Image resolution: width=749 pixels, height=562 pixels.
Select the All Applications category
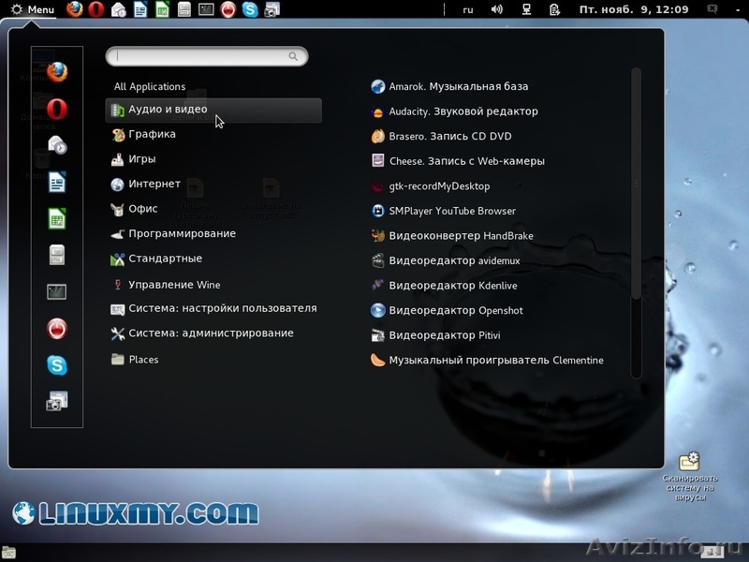point(150,86)
